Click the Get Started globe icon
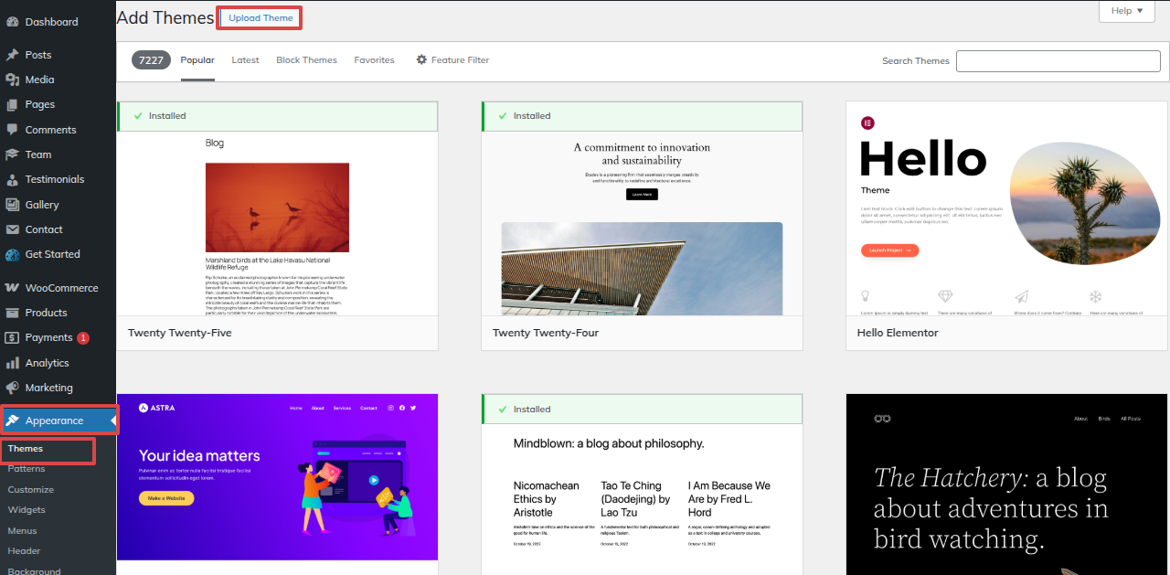 [12, 254]
